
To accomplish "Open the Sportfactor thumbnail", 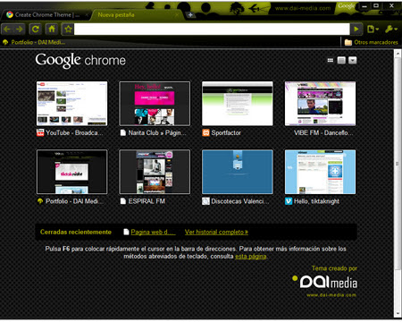I will [x=238, y=104].
